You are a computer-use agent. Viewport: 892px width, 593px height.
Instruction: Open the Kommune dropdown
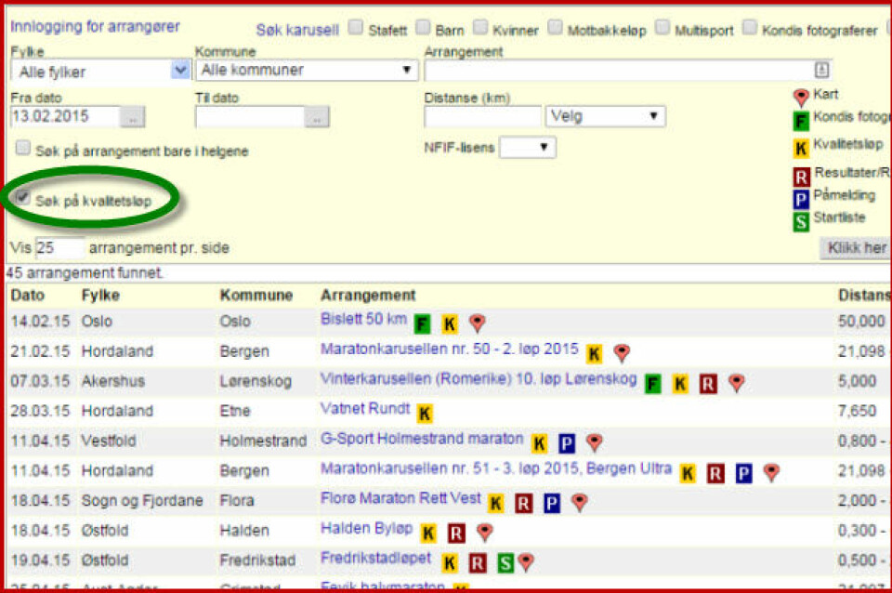[x=406, y=70]
